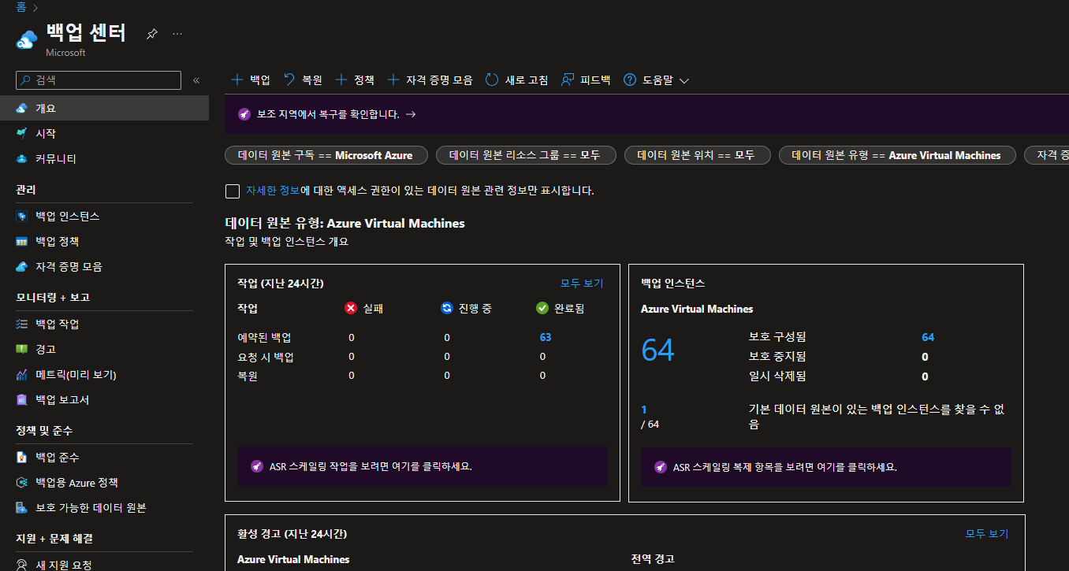1069x571 pixels.
Task: Click 모두 보기 in the 작업 card
Action: 582,283
